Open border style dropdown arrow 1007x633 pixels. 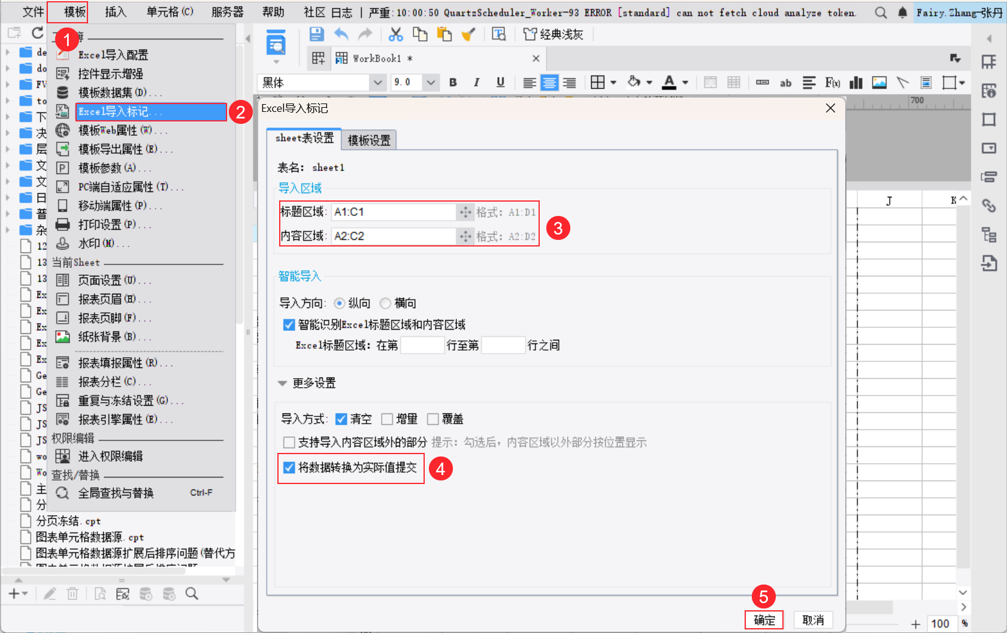pyautogui.click(x=613, y=83)
